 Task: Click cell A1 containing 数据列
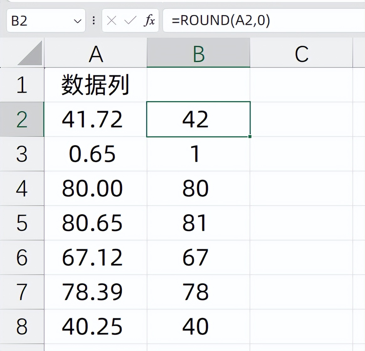[x=96, y=85]
